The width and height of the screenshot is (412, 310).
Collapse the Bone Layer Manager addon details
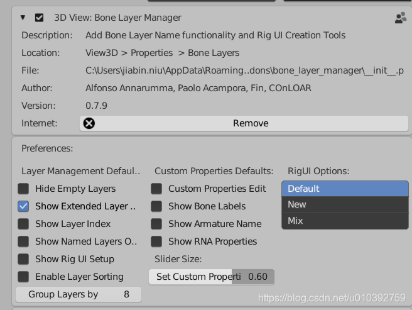[23, 18]
